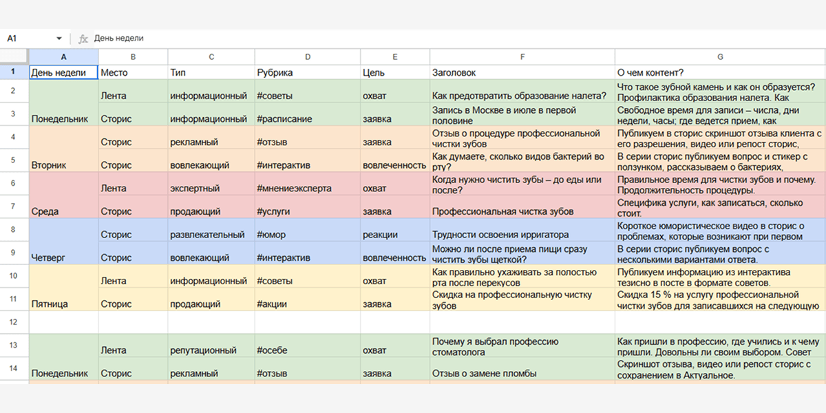Click the Отзыв о замене пломбы cell
This screenshot has height=413, width=826.
click(x=522, y=374)
